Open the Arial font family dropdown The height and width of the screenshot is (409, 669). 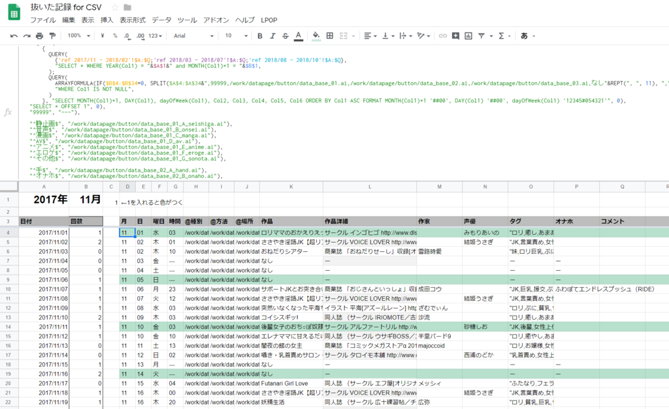193,36
